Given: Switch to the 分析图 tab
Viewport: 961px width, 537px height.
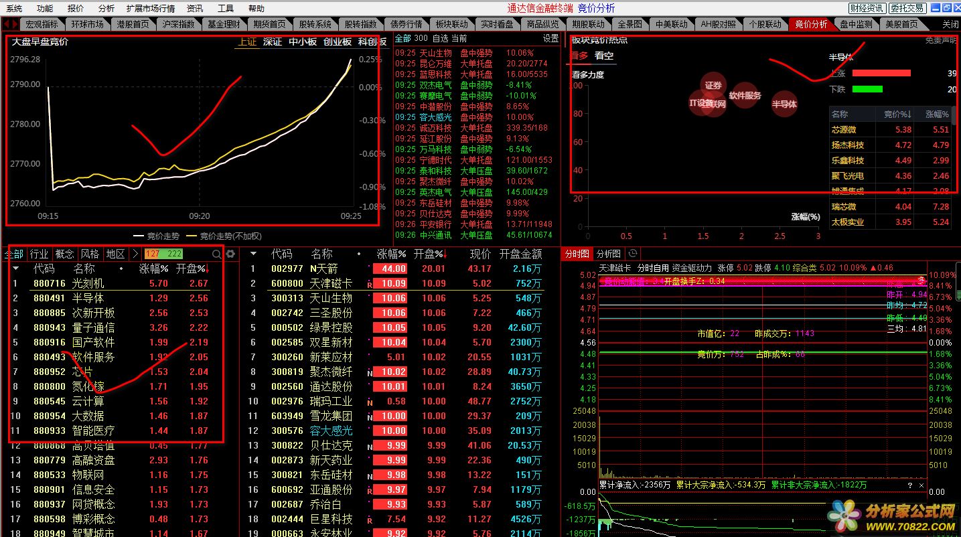Looking at the screenshot, I should pyautogui.click(x=609, y=254).
